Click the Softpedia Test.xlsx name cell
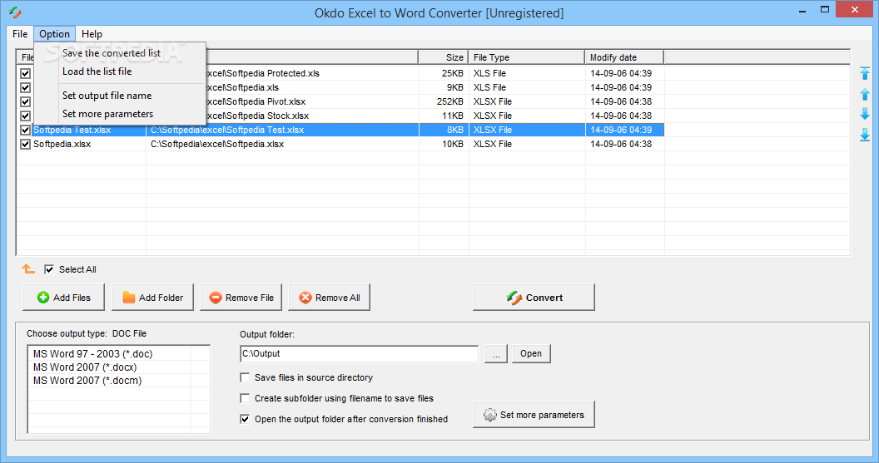Image resolution: width=879 pixels, height=463 pixels. click(72, 130)
